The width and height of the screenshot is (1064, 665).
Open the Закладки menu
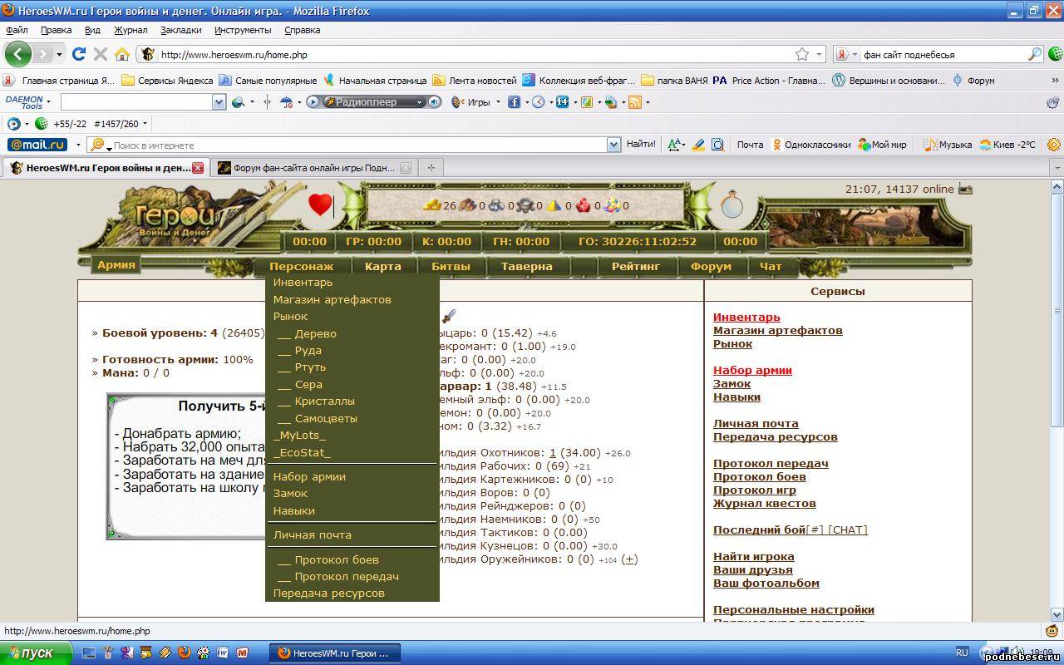click(180, 30)
